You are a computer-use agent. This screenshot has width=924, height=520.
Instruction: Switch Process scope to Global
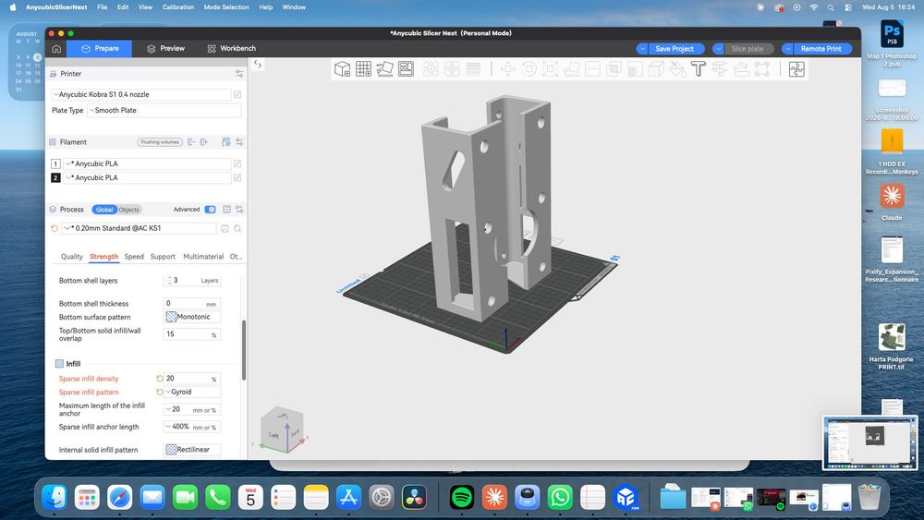104,210
